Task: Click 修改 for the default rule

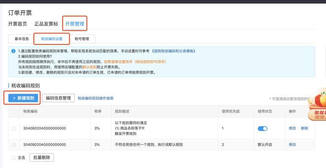Action: point(292,144)
